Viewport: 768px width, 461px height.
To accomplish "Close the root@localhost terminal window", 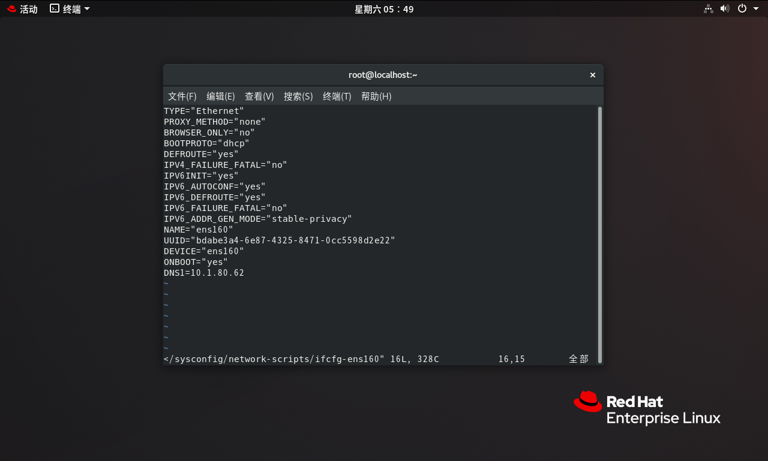I will (x=593, y=75).
